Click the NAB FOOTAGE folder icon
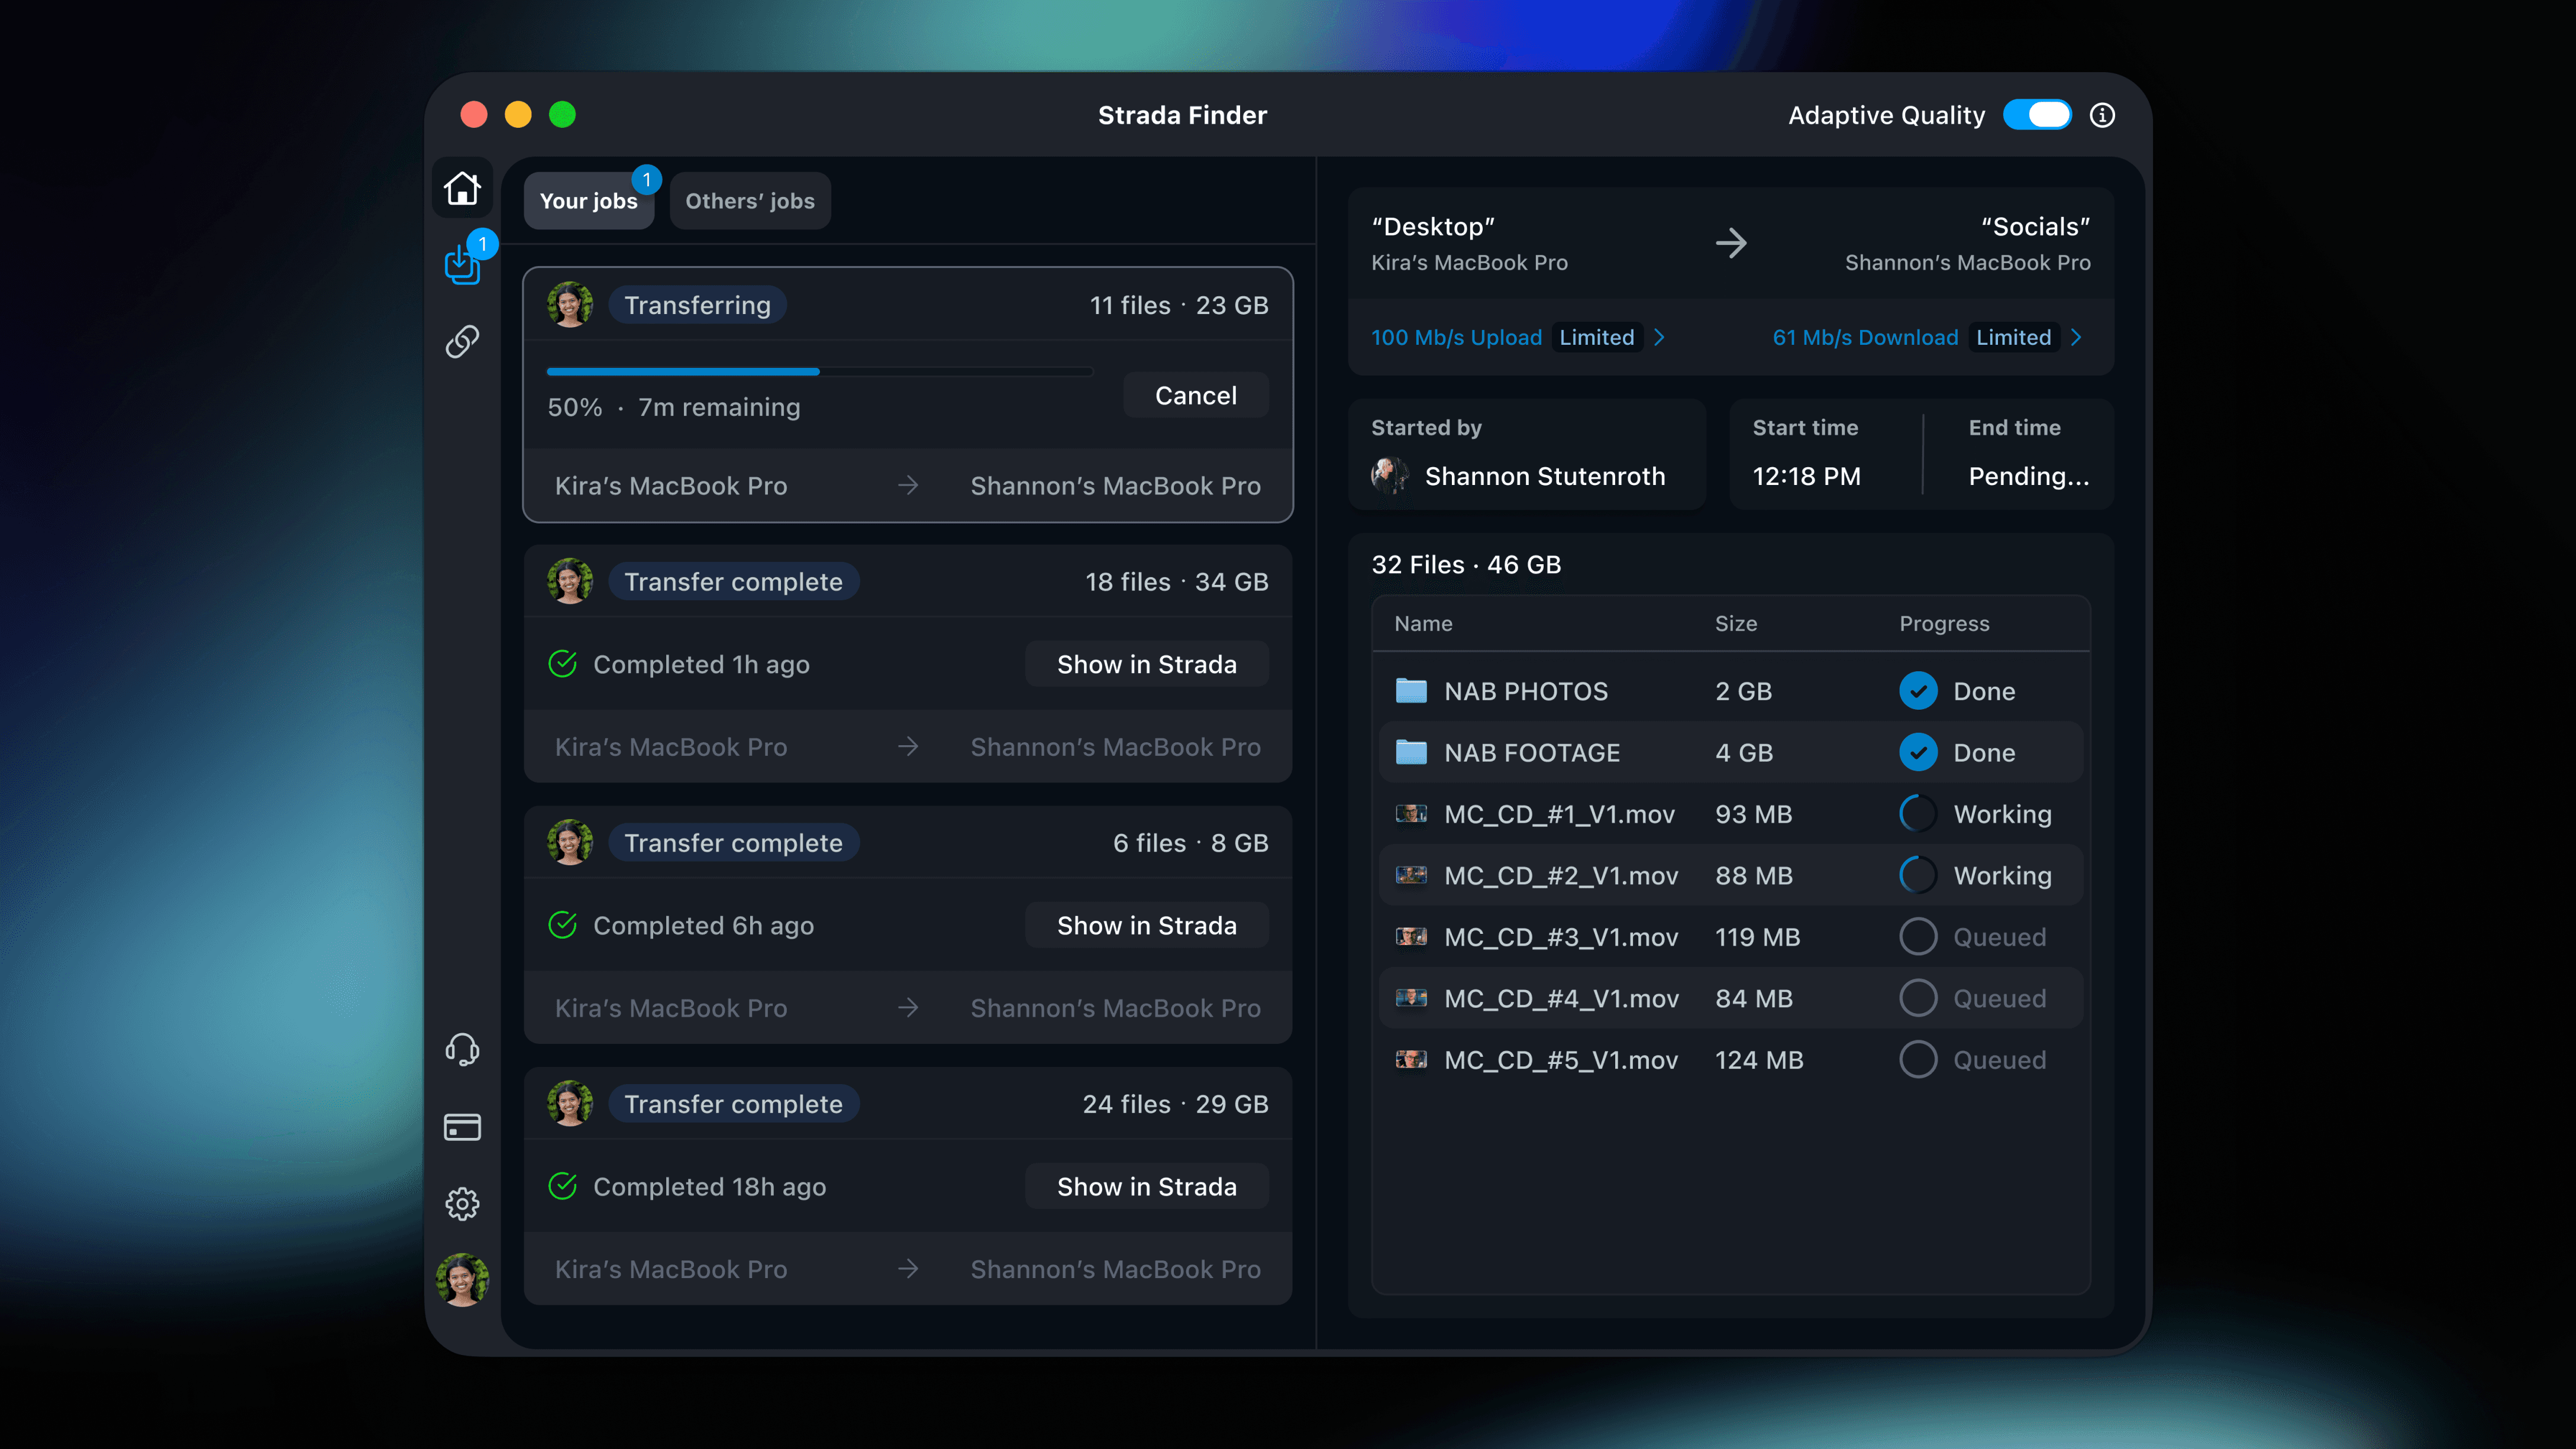2576x1449 pixels. [x=1411, y=752]
